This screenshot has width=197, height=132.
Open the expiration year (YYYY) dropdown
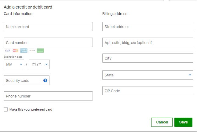coord(39,64)
